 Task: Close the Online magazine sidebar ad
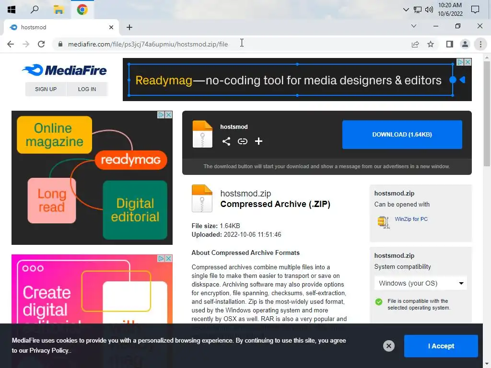tap(168, 115)
